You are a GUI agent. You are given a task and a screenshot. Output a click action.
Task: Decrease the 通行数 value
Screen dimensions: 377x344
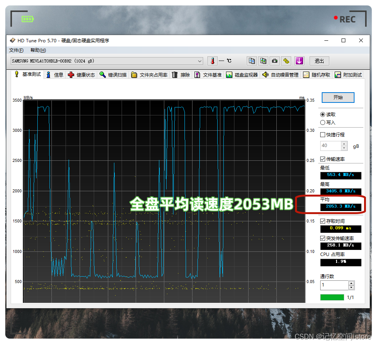click(x=351, y=287)
